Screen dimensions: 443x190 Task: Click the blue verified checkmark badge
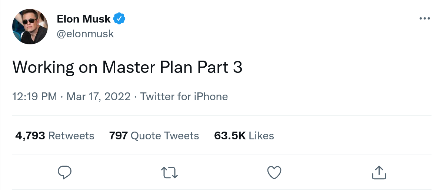tap(120, 18)
